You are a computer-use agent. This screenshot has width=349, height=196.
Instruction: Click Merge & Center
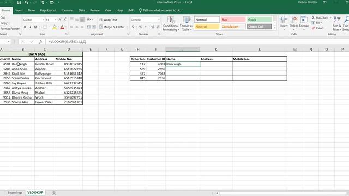(112, 27)
